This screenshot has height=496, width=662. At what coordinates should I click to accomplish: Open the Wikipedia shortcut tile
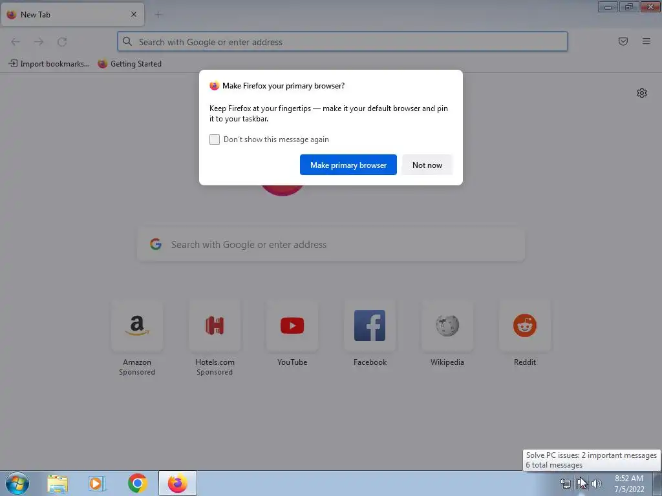coord(447,325)
